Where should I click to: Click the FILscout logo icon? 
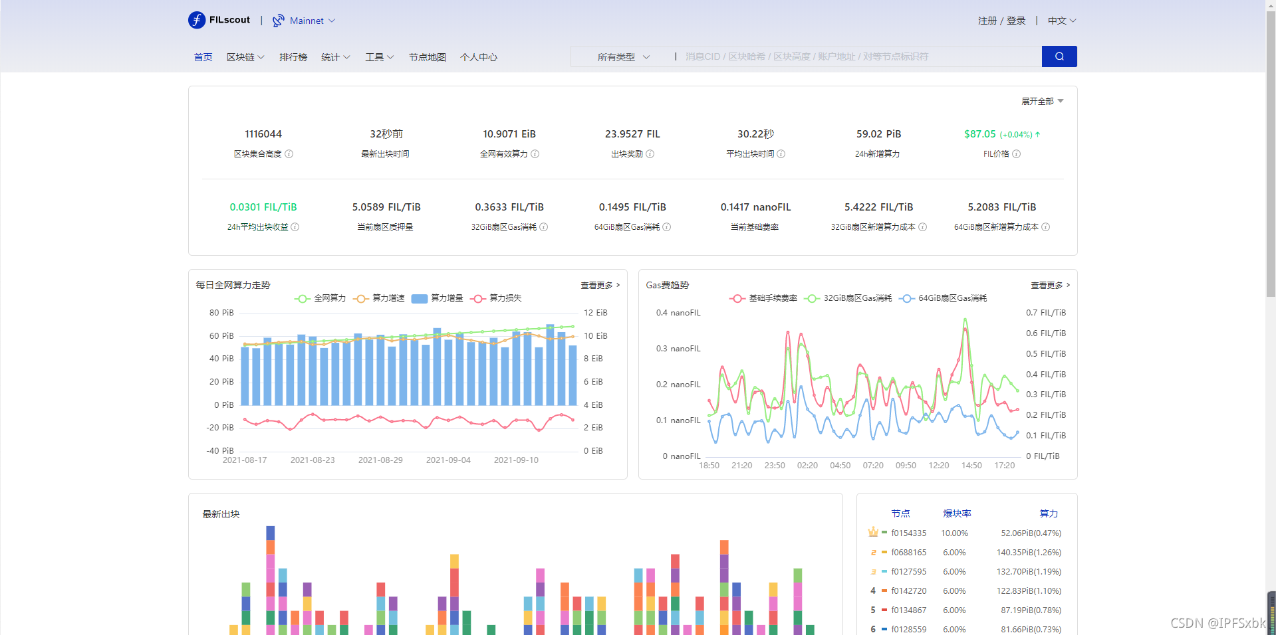(197, 20)
